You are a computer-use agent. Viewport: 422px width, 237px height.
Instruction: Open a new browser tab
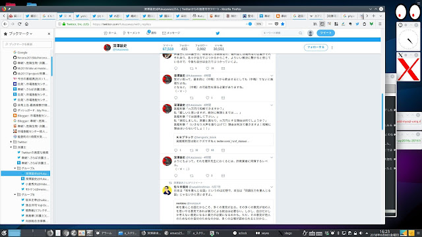[x=374, y=16]
